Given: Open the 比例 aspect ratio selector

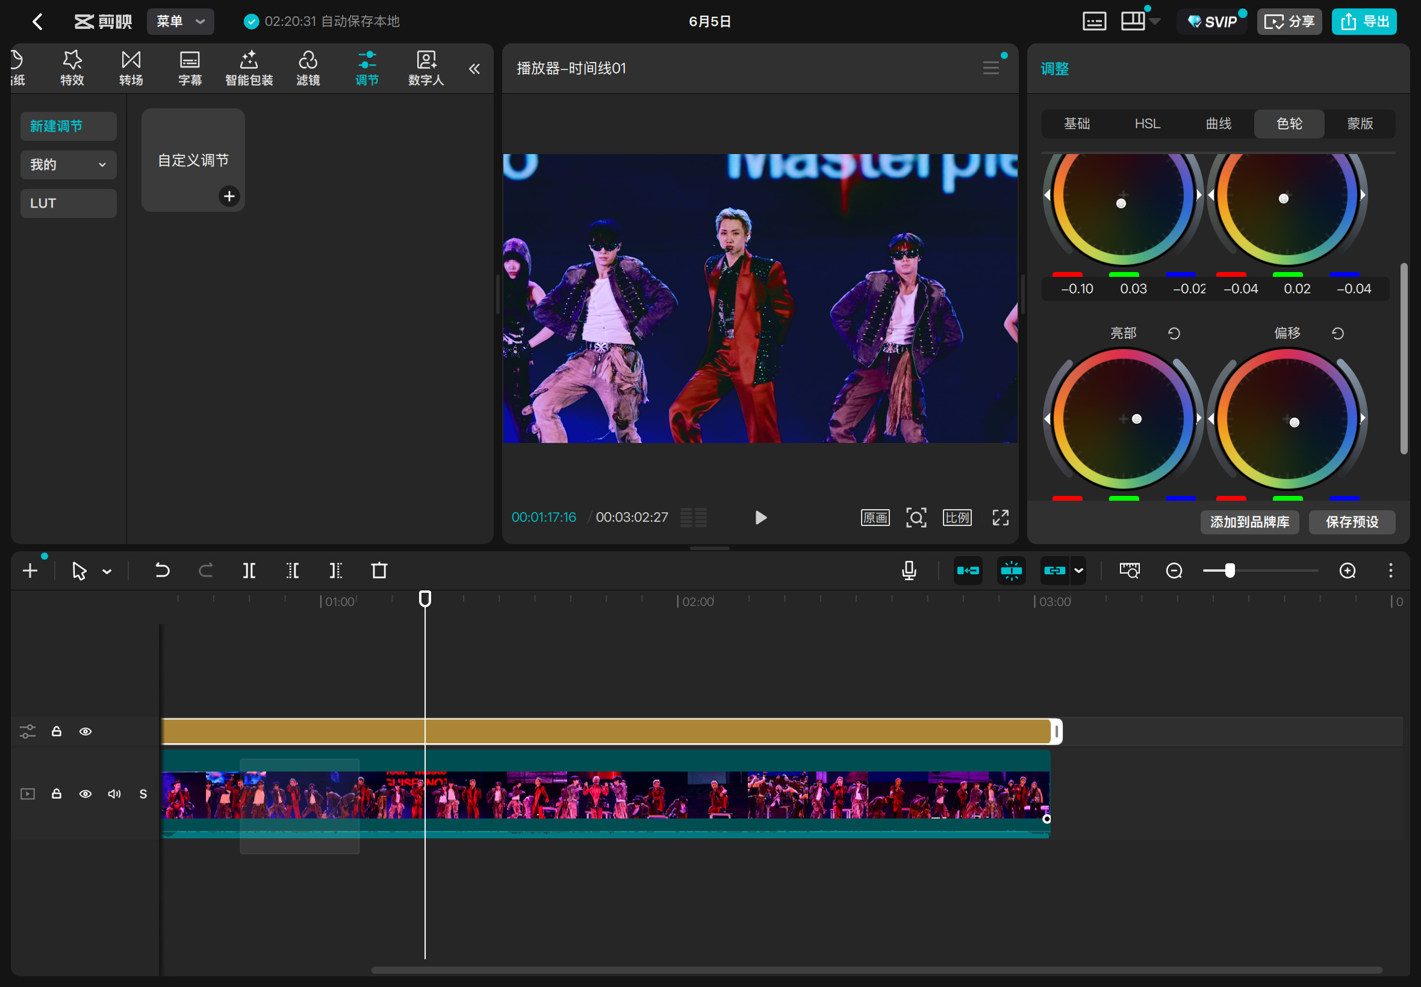Looking at the screenshot, I should coord(957,518).
